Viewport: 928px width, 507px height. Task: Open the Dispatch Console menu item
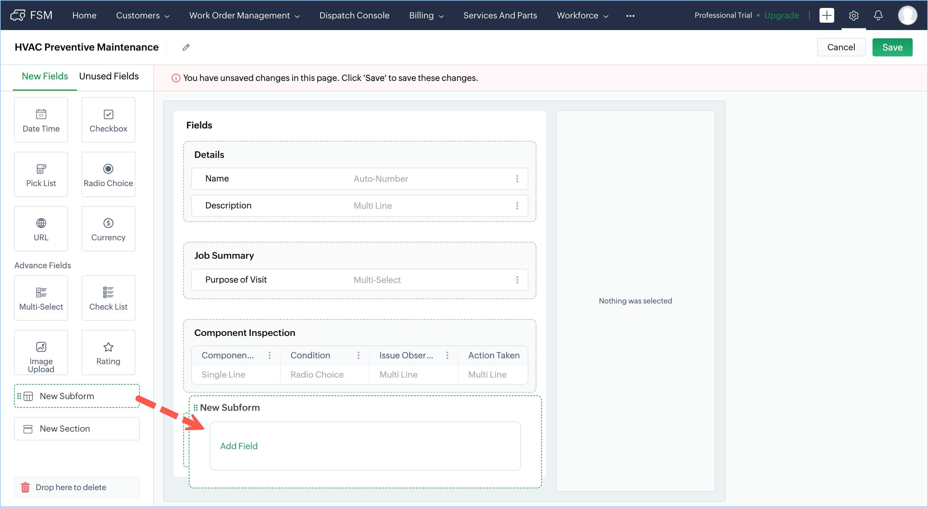[x=354, y=16]
